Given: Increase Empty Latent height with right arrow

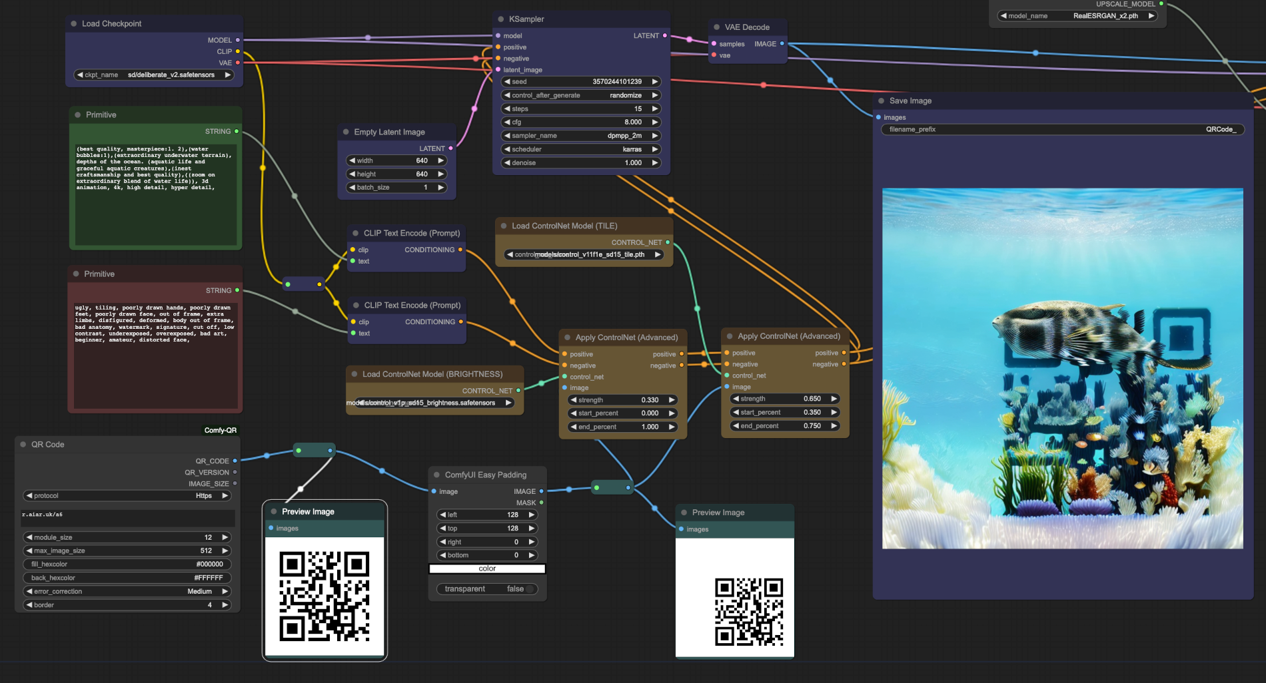Looking at the screenshot, I should (x=440, y=174).
